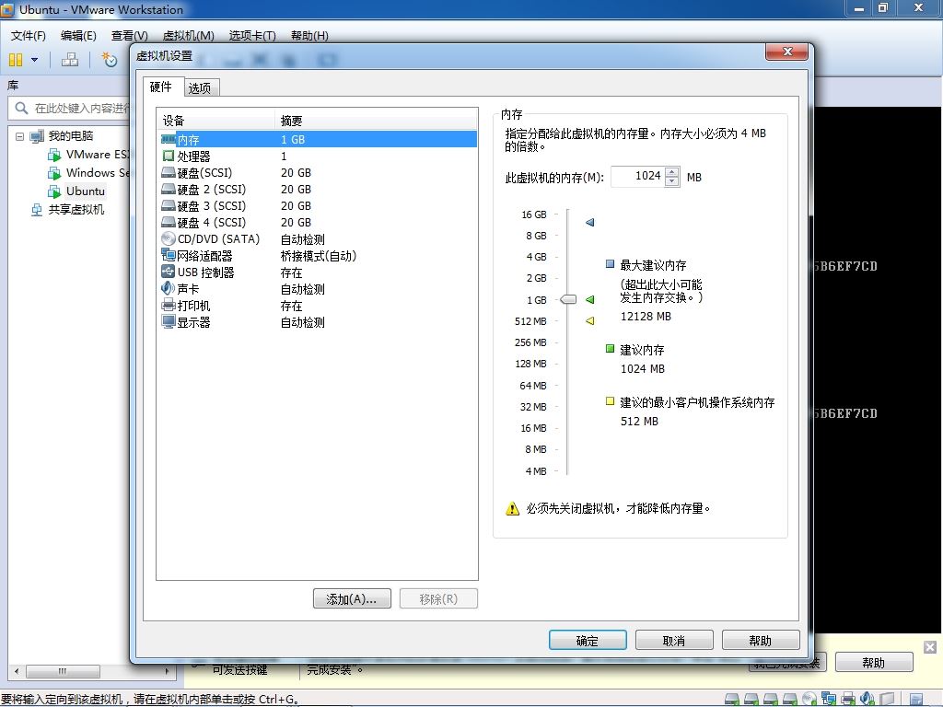The image size is (943, 707).
Task: Select the 硬盘 4 (SCSI) row
Action: click(x=317, y=223)
